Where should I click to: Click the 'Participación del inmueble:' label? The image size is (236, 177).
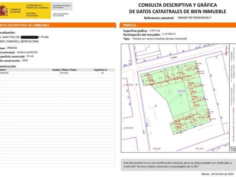click(x=142, y=35)
